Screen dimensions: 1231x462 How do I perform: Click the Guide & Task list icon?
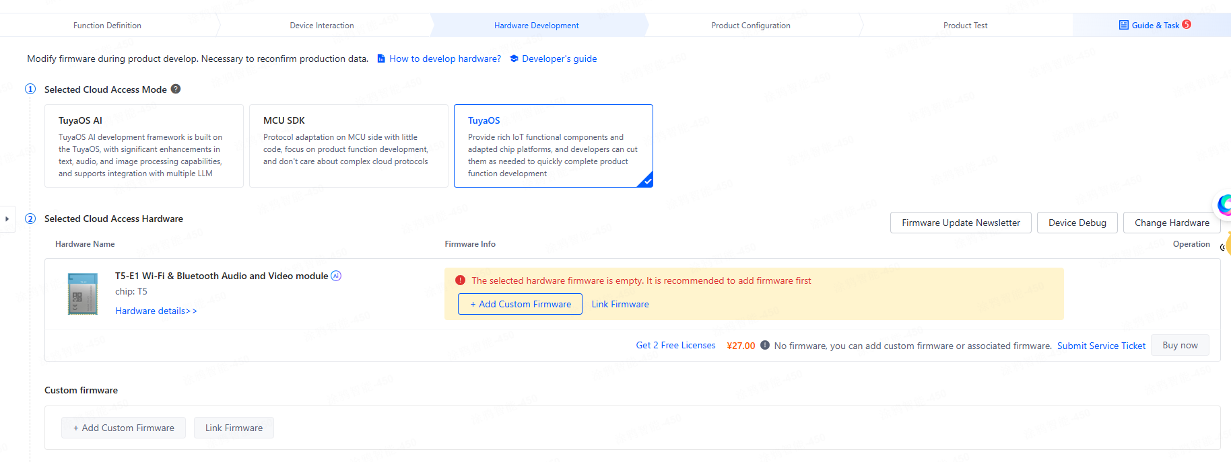click(1124, 25)
